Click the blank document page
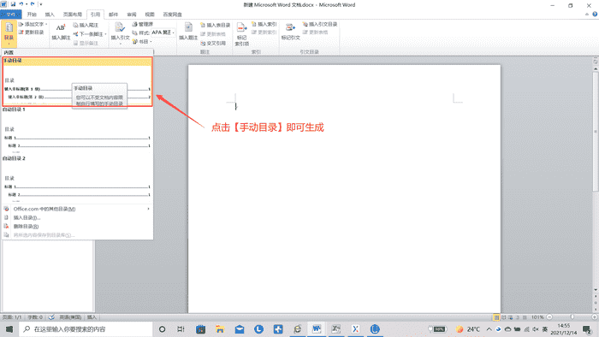 [x=344, y=188]
